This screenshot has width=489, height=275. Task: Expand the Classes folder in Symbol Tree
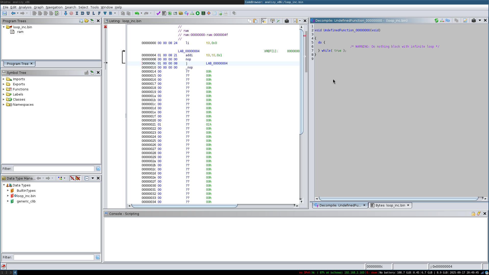(4, 100)
